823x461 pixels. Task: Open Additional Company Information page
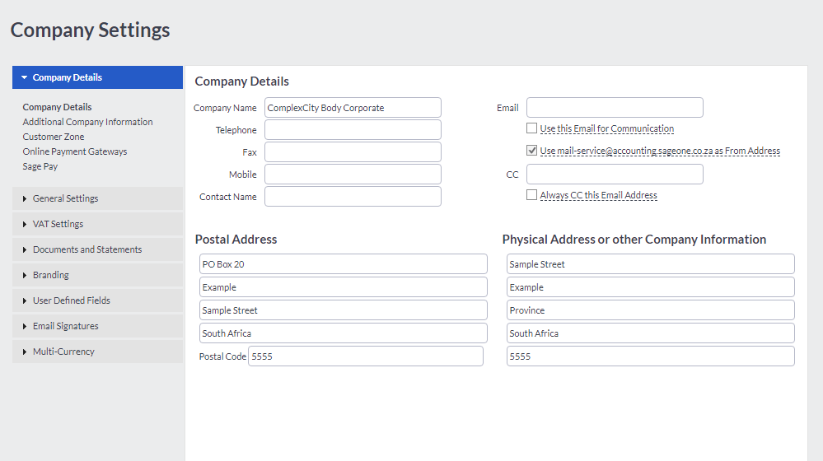[x=87, y=122]
